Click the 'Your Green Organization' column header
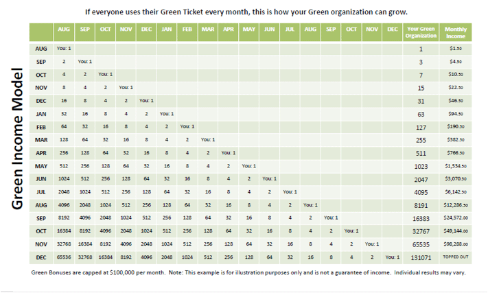Image resolution: width=488 pixels, height=293 pixels. pyautogui.click(x=421, y=32)
